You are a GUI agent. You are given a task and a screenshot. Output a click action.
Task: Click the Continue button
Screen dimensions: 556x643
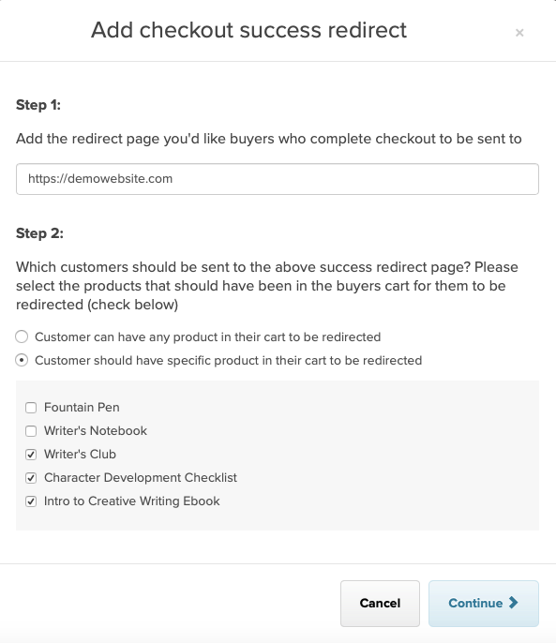pos(484,604)
